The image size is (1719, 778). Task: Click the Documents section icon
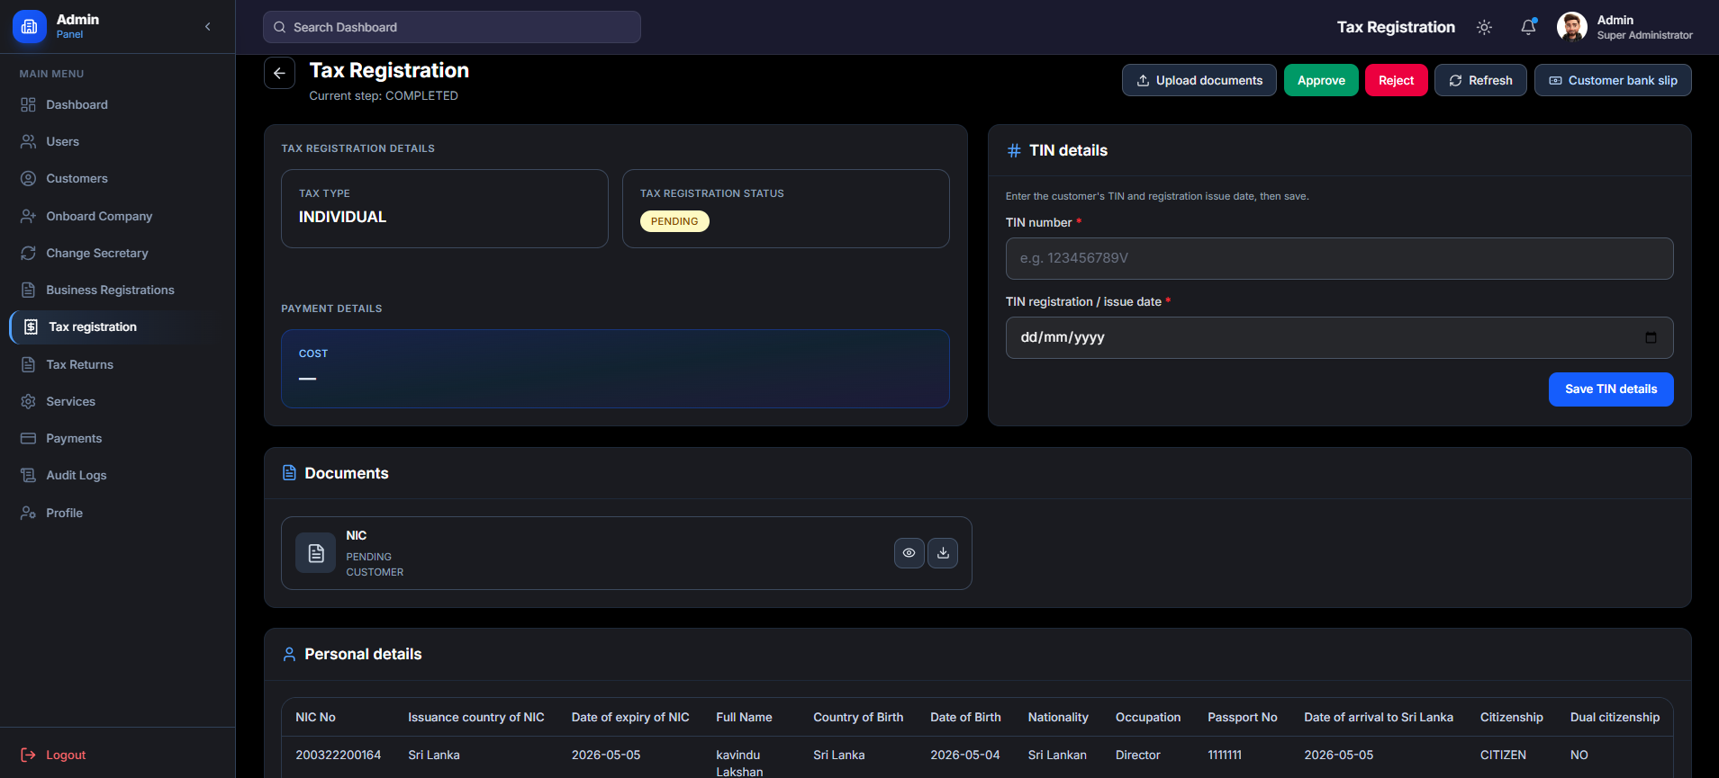pyautogui.click(x=289, y=473)
